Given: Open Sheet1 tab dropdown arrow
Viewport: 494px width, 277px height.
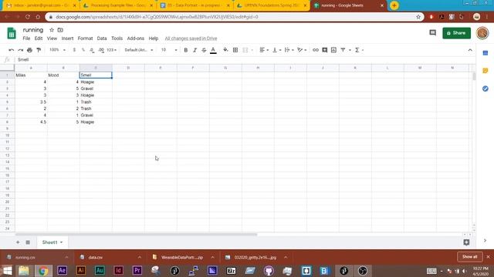Looking at the screenshot, I should pos(62,242).
